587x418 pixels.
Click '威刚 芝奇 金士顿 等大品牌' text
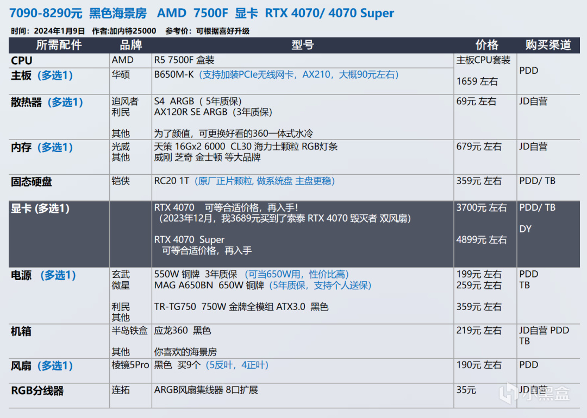(x=208, y=157)
